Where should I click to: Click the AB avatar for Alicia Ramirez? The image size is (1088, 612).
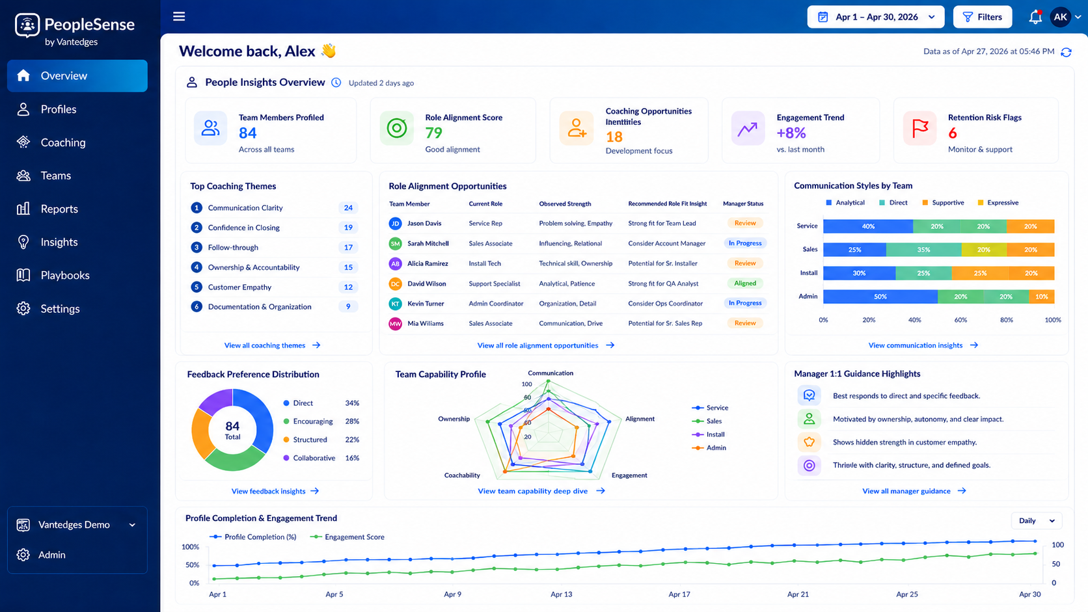(x=395, y=263)
